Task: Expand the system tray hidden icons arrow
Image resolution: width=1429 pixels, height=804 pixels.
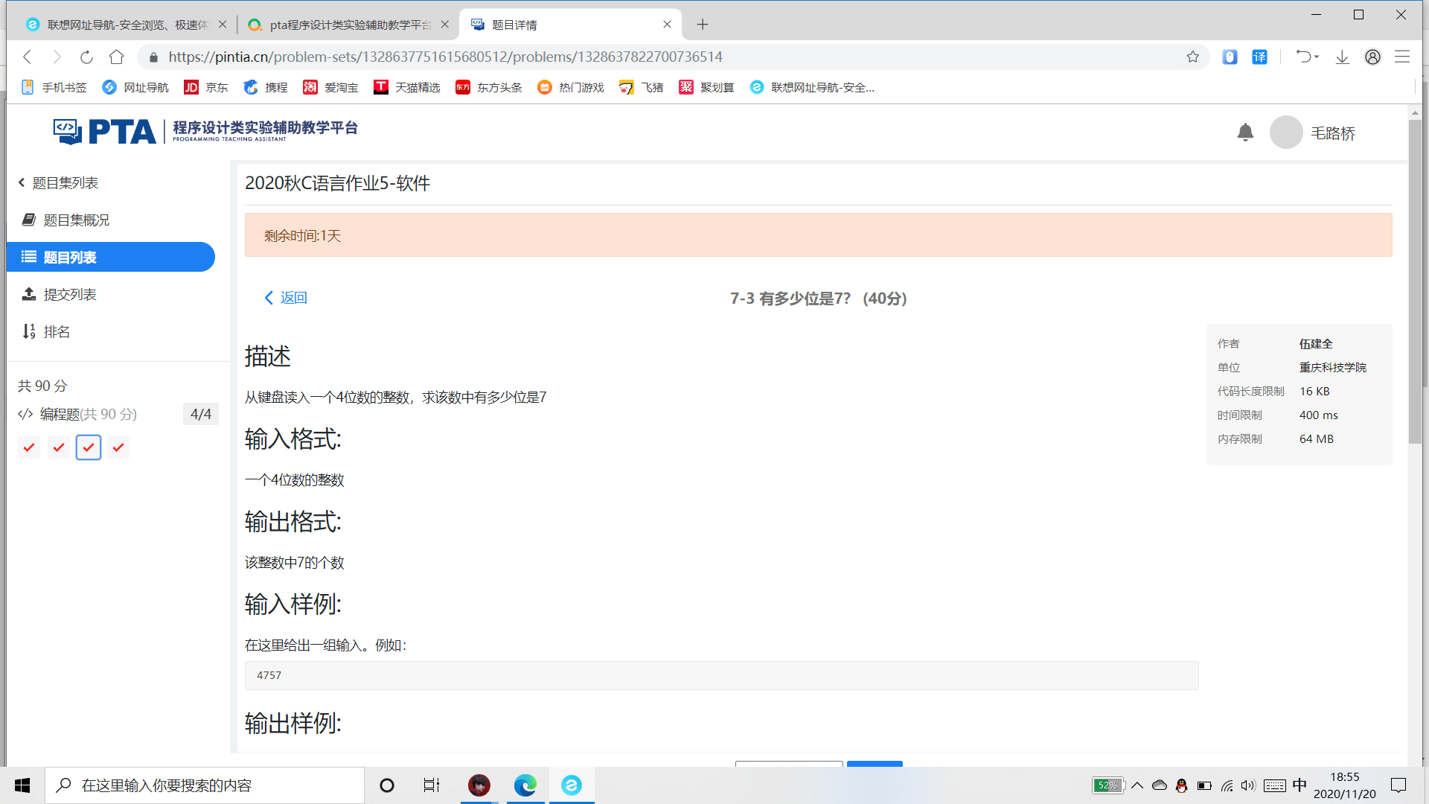Action: click(1137, 785)
